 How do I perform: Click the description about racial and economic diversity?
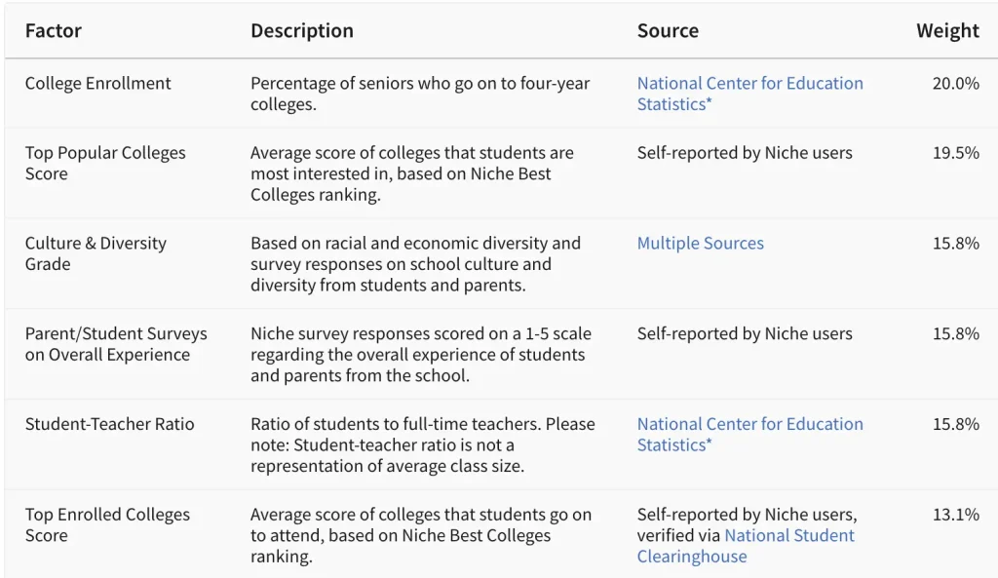[415, 264]
